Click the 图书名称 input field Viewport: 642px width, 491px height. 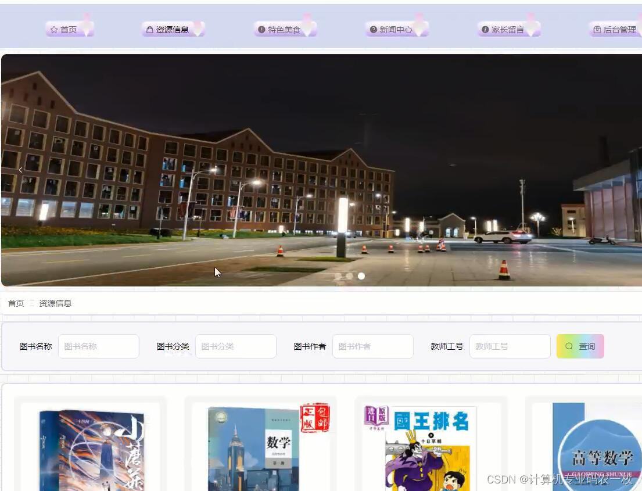tap(98, 346)
